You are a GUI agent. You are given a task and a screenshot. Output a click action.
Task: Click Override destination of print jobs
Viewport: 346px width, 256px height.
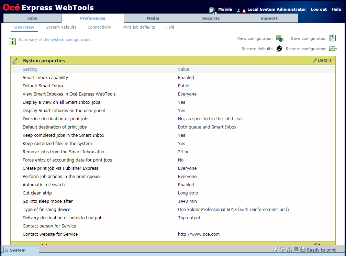coord(56,119)
